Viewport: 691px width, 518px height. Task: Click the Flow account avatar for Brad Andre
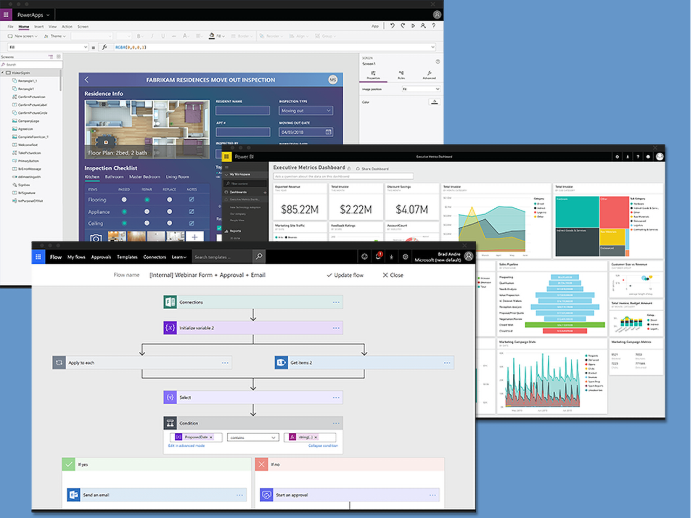coord(469,256)
